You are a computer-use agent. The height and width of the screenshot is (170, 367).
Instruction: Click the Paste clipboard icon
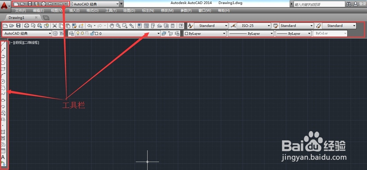(68, 26)
